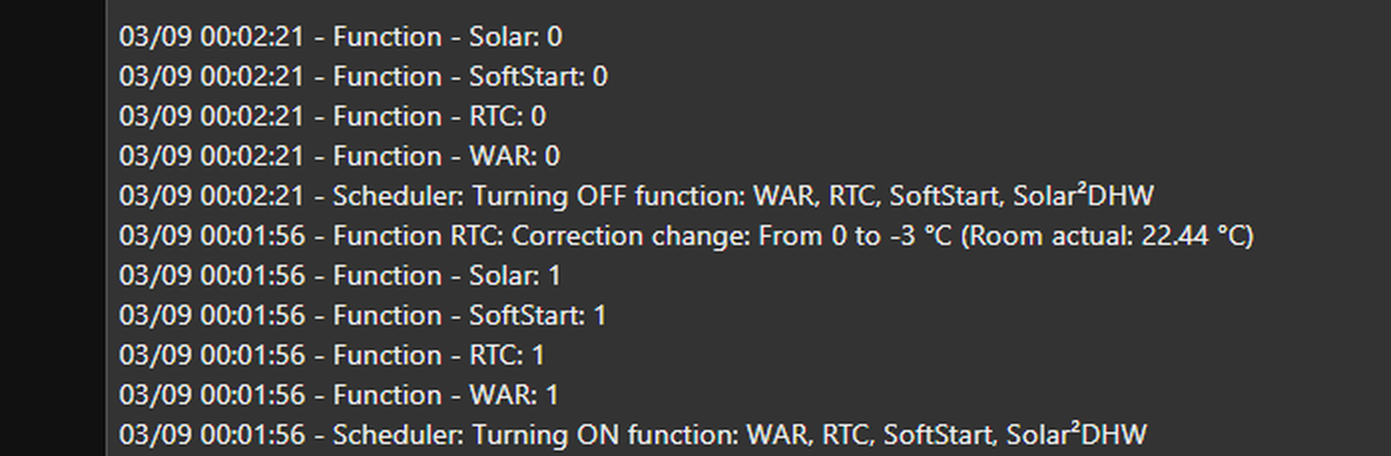Click the timestamp of the Turning OFF entry
The width and height of the screenshot is (1391, 456).
click(x=212, y=196)
